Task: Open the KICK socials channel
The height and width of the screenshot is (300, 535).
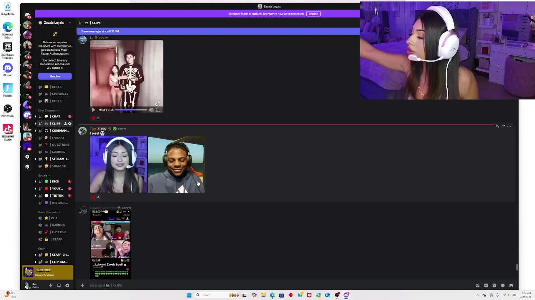Action: [x=55, y=181]
